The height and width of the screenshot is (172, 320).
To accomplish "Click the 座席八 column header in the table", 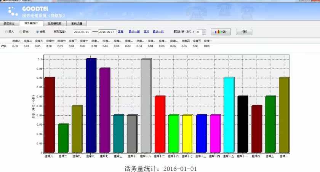I will click(x=16, y=41).
